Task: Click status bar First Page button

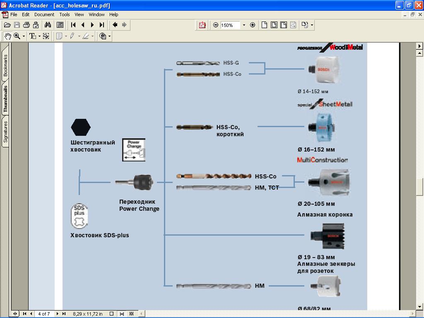Action: click(24, 314)
